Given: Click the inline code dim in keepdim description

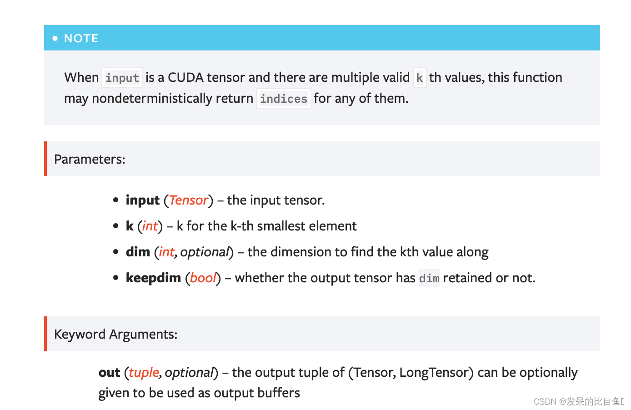Looking at the screenshot, I should tap(429, 278).
